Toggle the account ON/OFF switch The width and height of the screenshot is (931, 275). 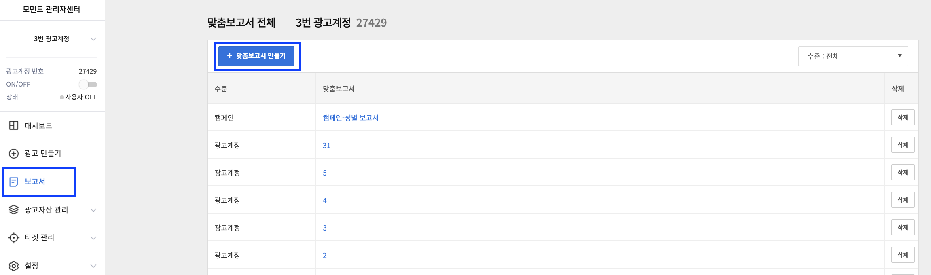coord(88,84)
